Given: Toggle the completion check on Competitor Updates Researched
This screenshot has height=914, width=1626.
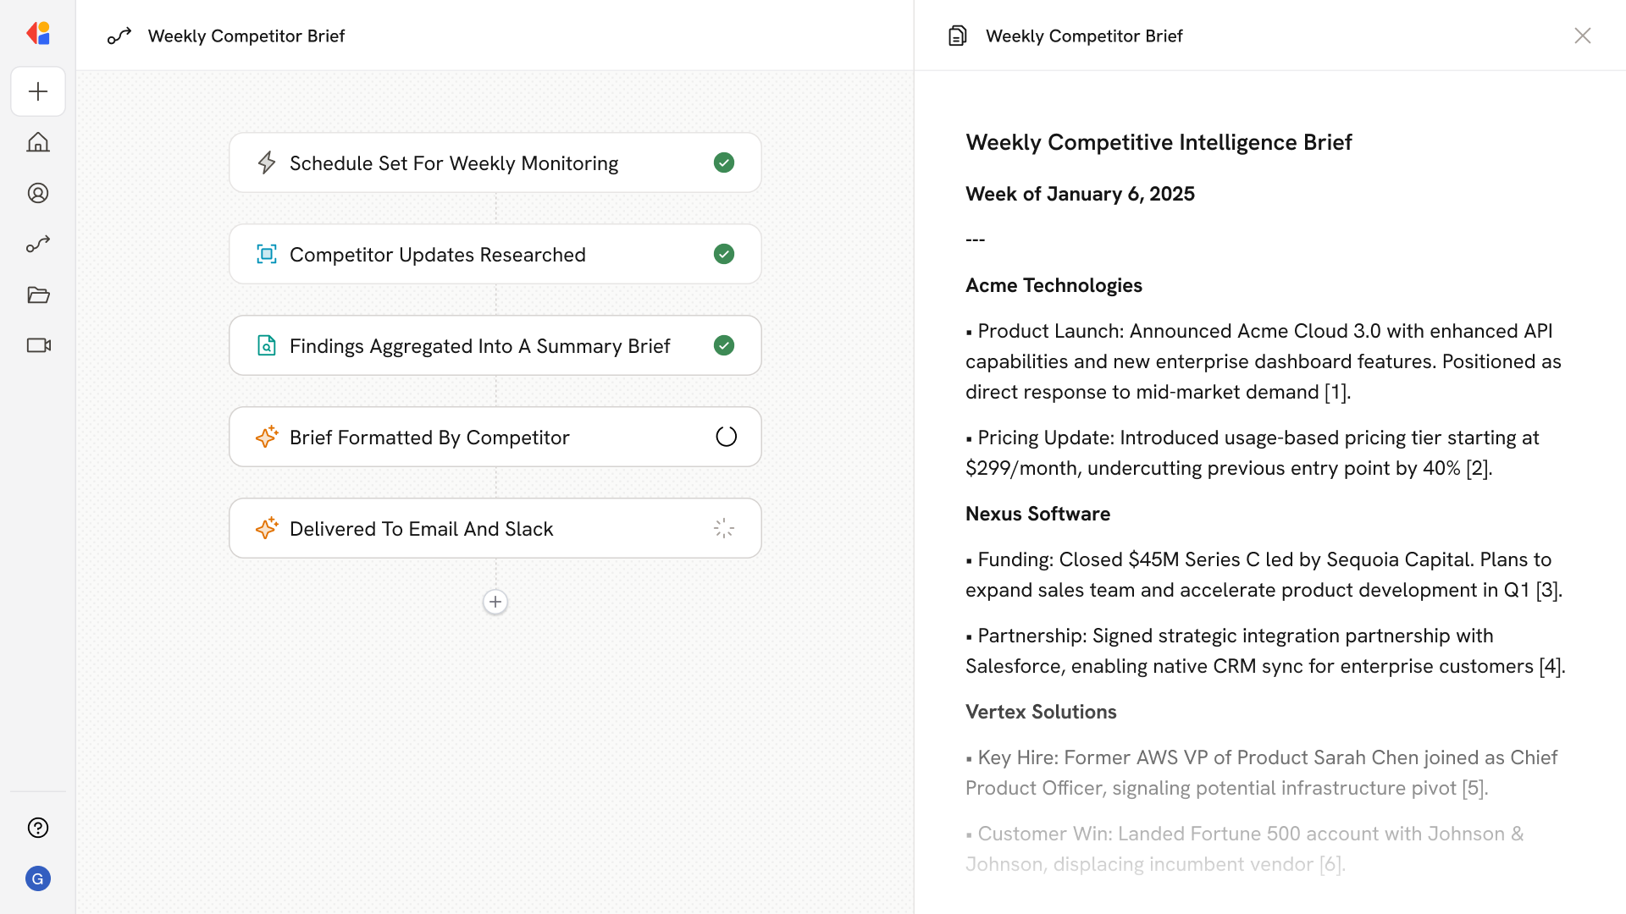Looking at the screenshot, I should [724, 254].
